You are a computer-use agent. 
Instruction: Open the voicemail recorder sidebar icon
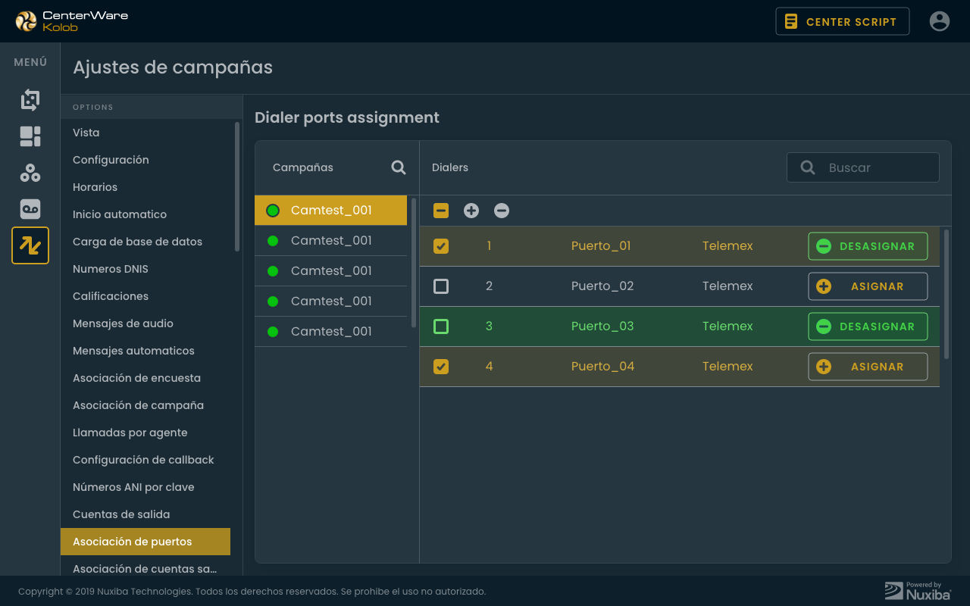click(x=30, y=209)
